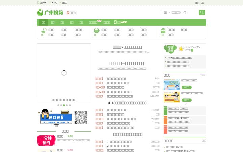Click the red 一分钟预约 button
The image size is (243, 152).
click(x=46, y=141)
